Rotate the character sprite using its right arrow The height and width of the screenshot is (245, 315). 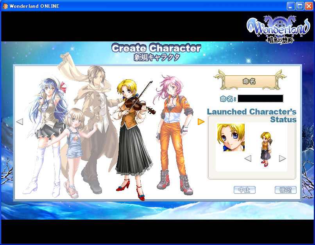[x=282, y=158]
